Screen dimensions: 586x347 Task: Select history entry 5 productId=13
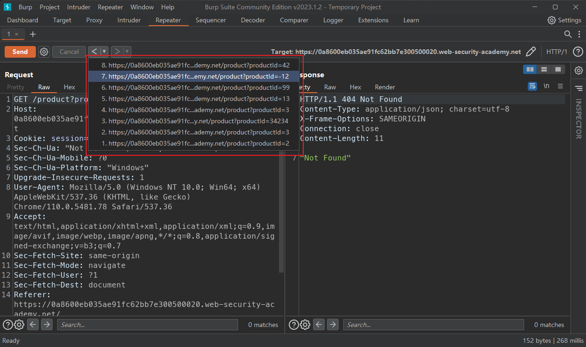click(194, 99)
